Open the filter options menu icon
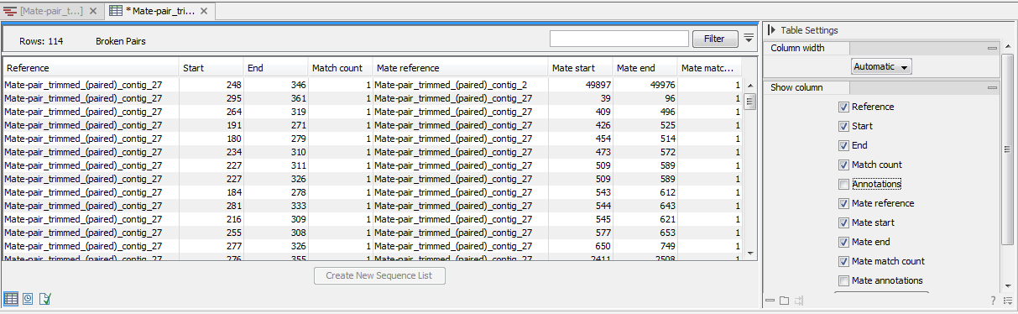 (749, 39)
